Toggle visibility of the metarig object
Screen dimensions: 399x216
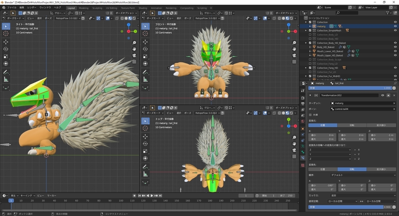[x=395, y=26]
